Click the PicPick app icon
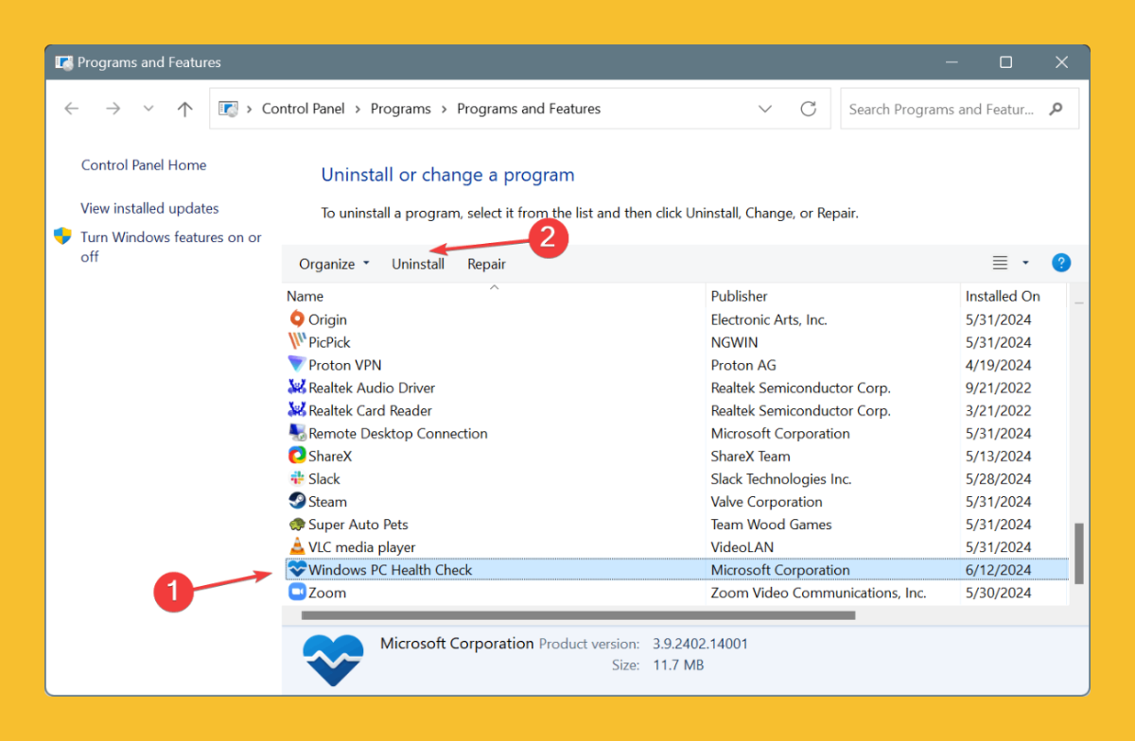 tap(297, 342)
